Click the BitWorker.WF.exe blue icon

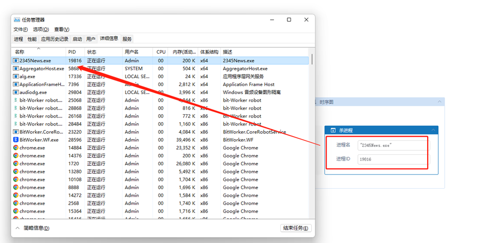point(16,140)
